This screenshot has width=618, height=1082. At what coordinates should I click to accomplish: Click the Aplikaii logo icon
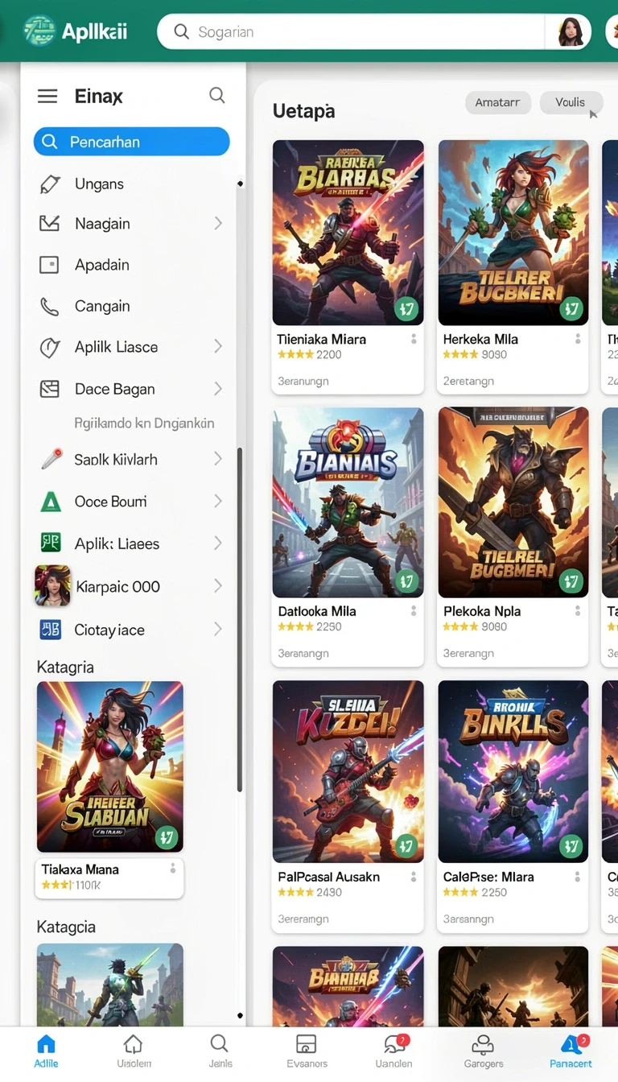(x=40, y=31)
